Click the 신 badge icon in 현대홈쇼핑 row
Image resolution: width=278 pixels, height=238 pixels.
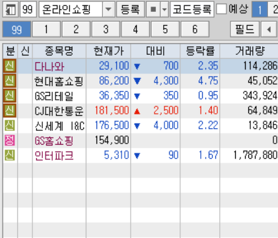[x=10, y=81]
